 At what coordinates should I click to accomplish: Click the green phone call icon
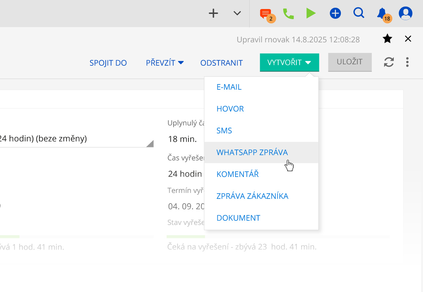tap(288, 13)
